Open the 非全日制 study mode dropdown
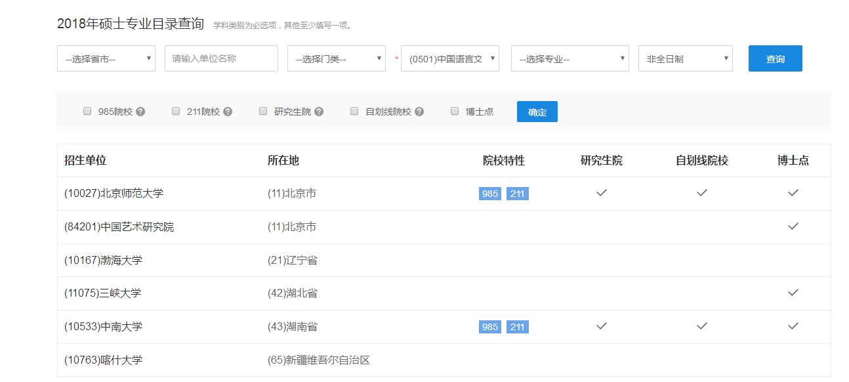 pos(685,58)
